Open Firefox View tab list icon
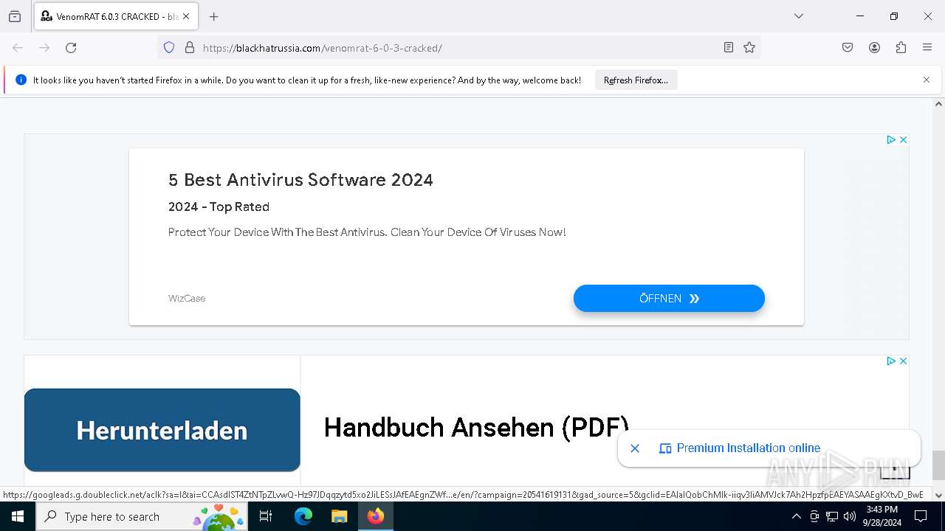 15,16
